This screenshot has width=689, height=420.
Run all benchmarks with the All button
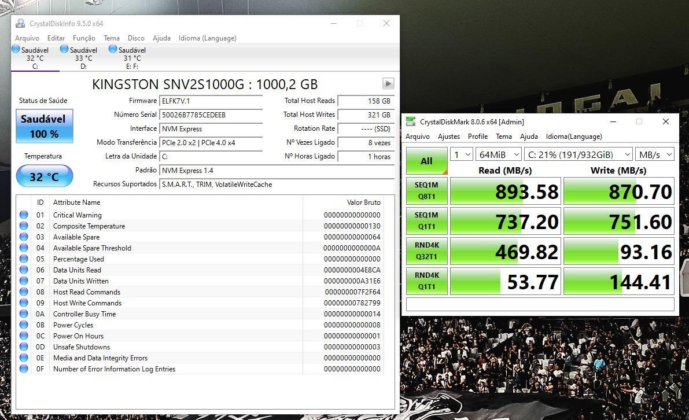(x=427, y=161)
